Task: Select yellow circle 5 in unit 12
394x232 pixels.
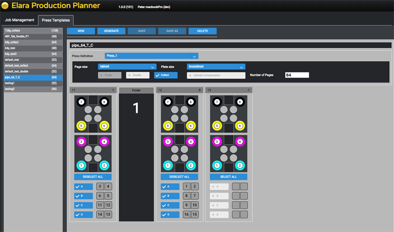Action: [168, 125]
